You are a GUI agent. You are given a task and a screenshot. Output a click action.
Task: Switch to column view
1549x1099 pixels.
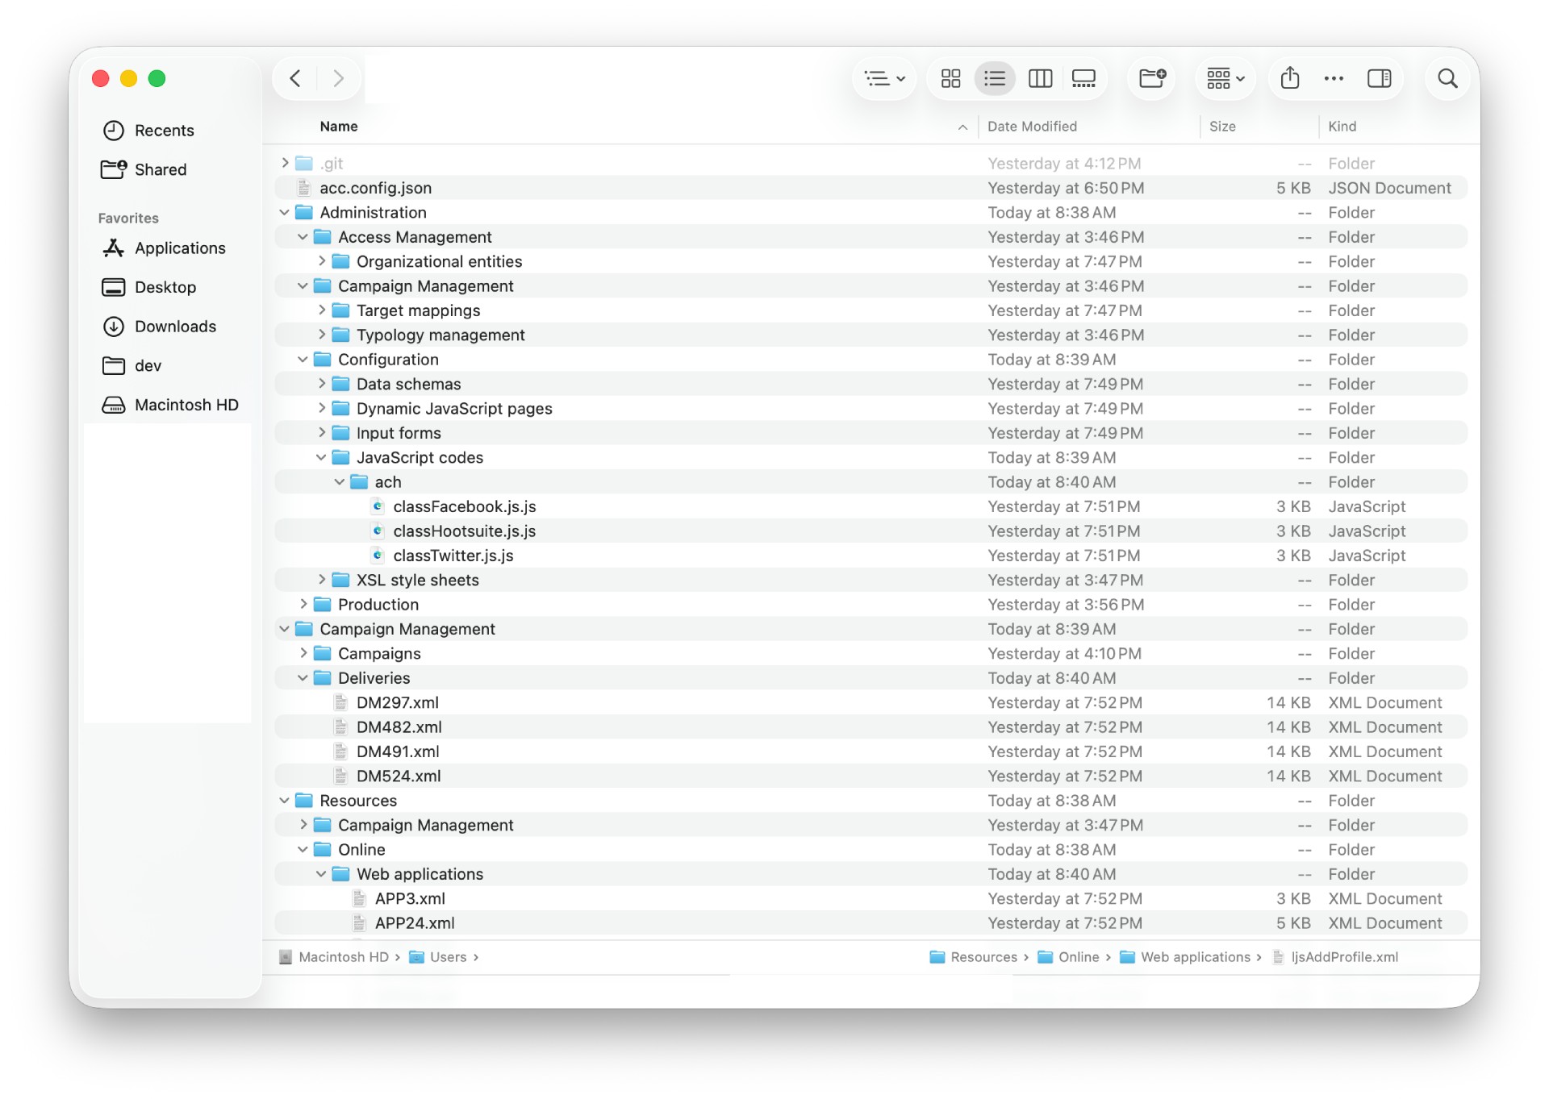(1040, 78)
